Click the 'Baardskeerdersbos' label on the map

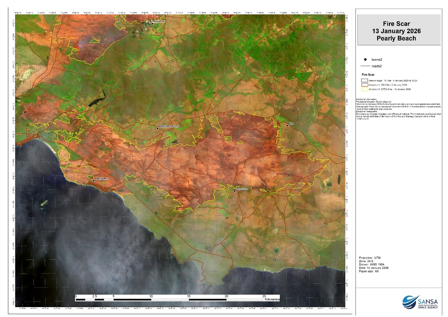(x=169, y=127)
